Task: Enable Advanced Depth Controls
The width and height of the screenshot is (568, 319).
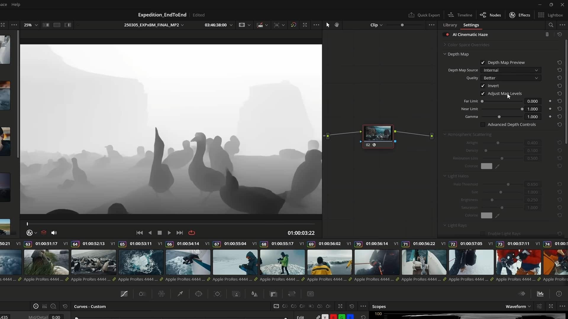Action: point(483,124)
